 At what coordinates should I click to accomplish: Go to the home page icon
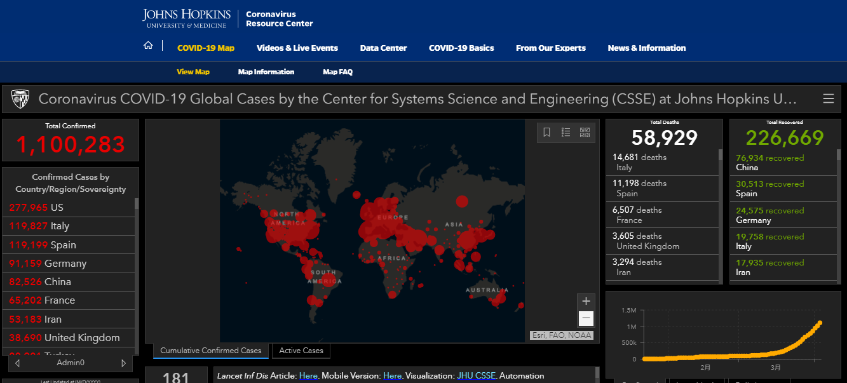point(148,46)
